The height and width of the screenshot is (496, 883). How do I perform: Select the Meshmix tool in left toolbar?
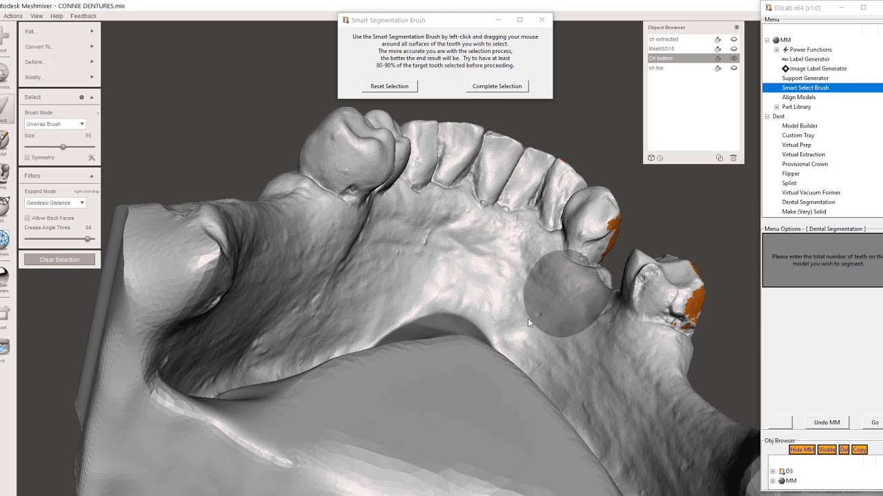click(x=3, y=74)
